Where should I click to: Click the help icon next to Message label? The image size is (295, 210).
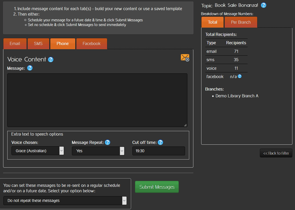click(x=30, y=68)
